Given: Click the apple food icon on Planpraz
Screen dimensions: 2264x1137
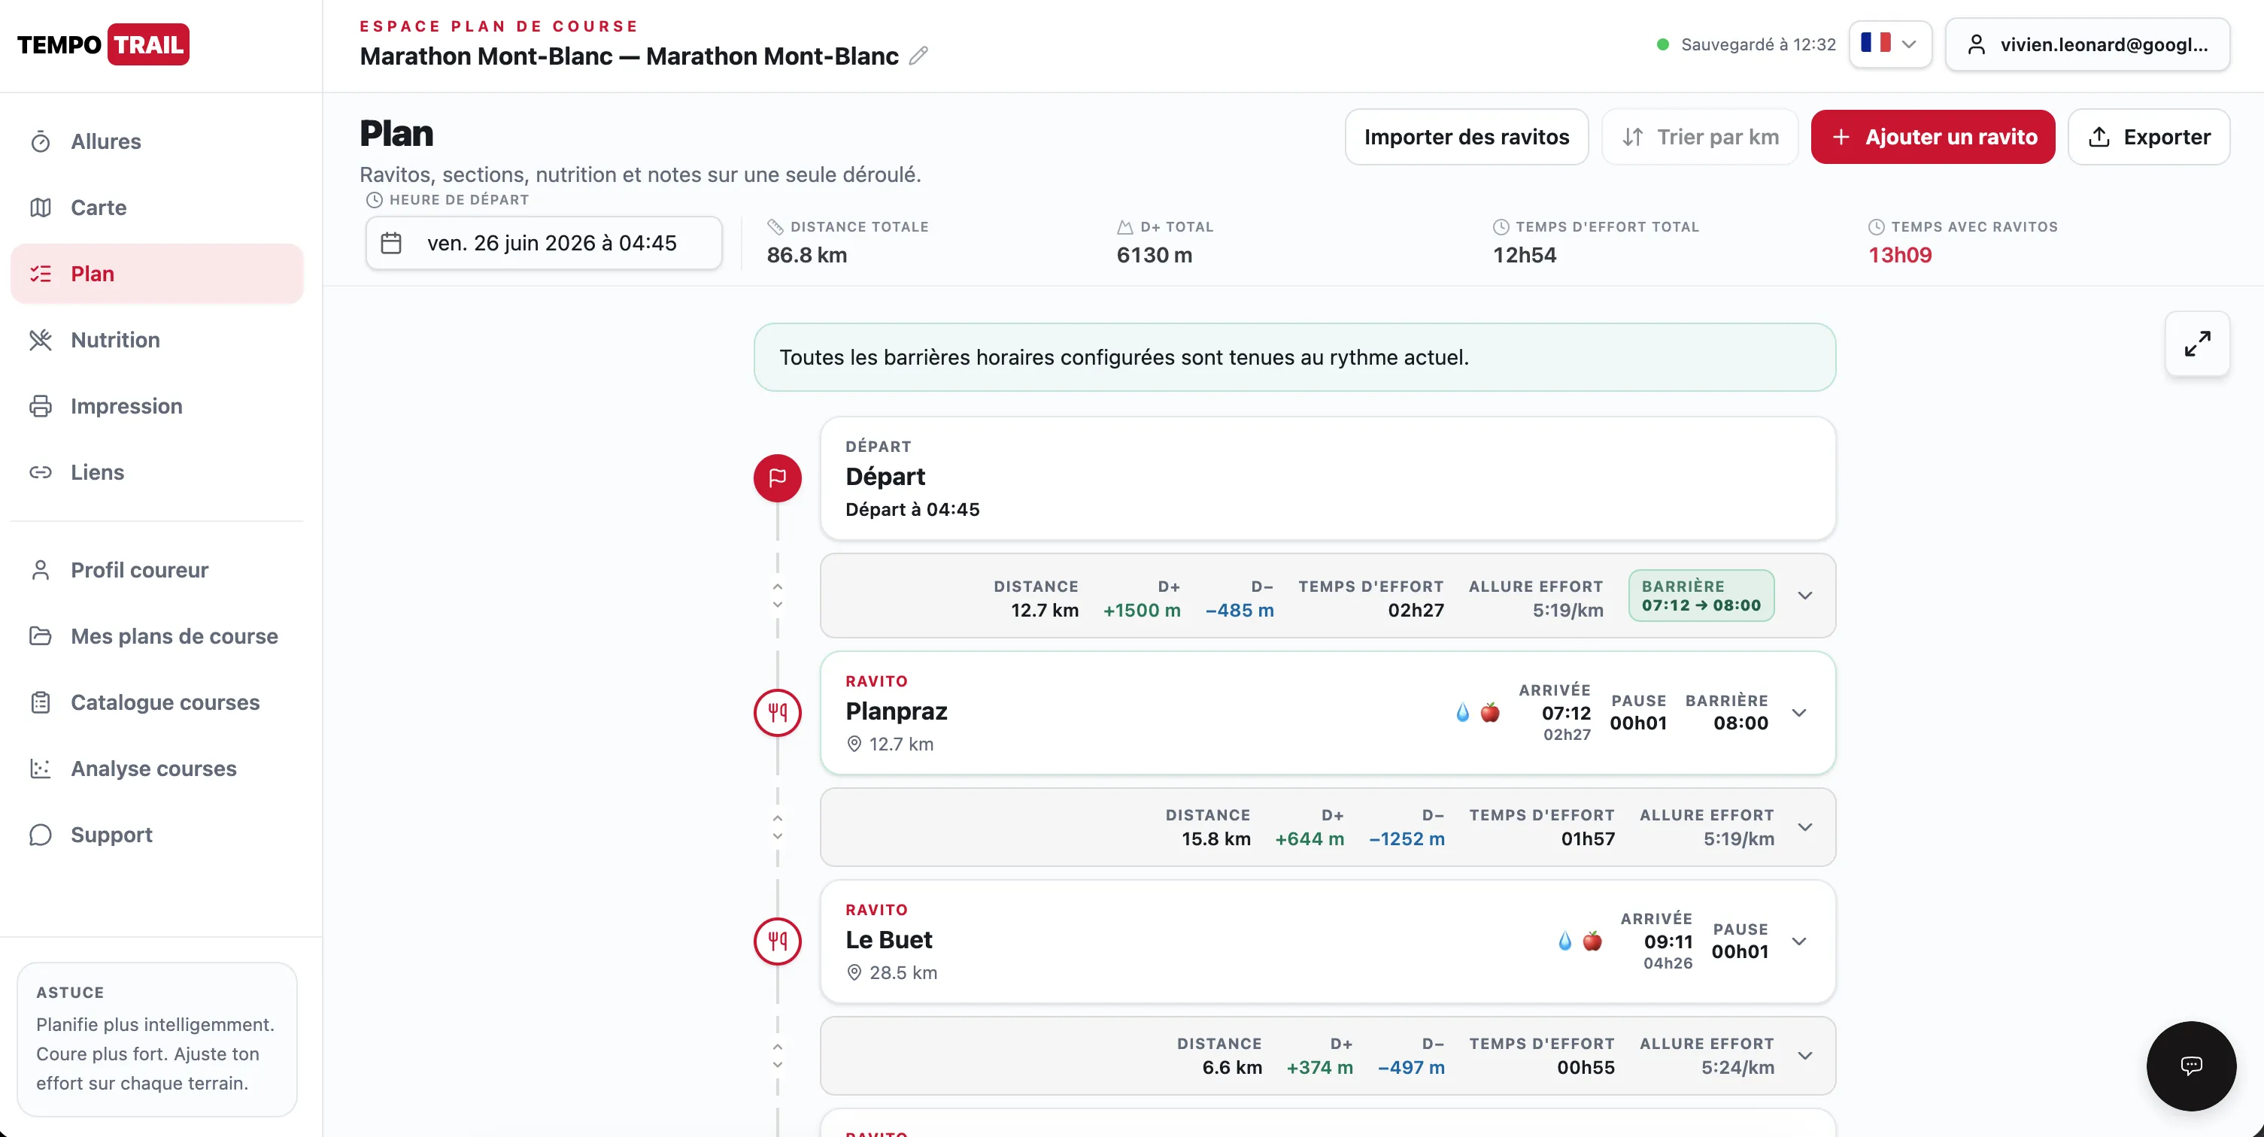Looking at the screenshot, I should (x=1490, y=713).
